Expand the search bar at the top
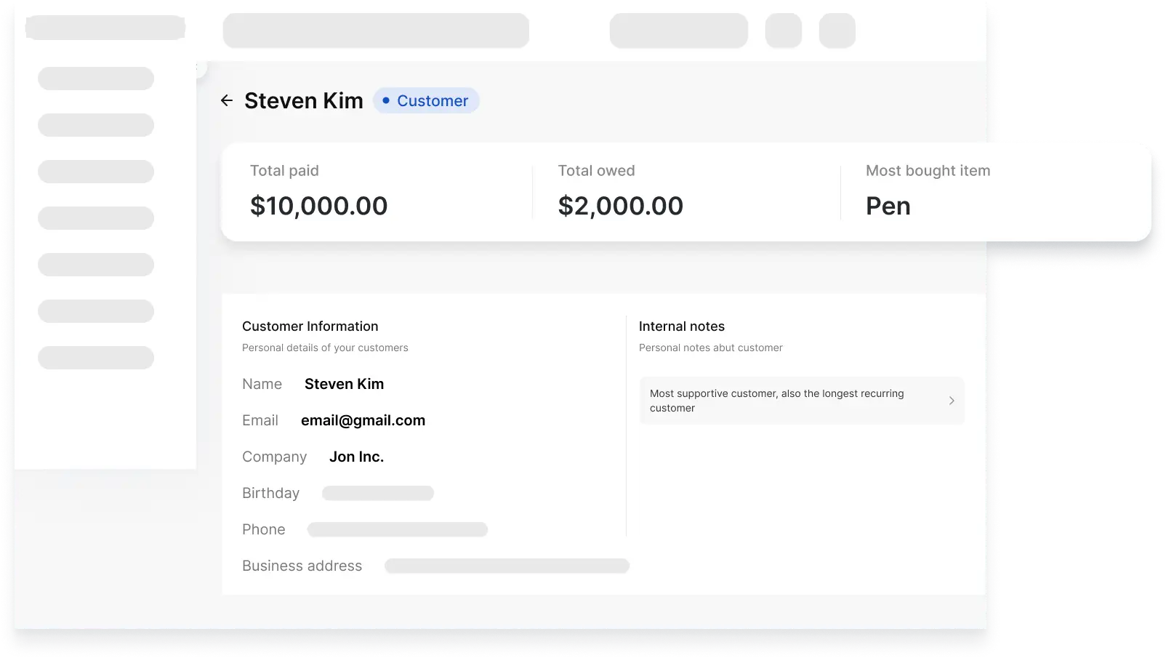 (375, 31)
